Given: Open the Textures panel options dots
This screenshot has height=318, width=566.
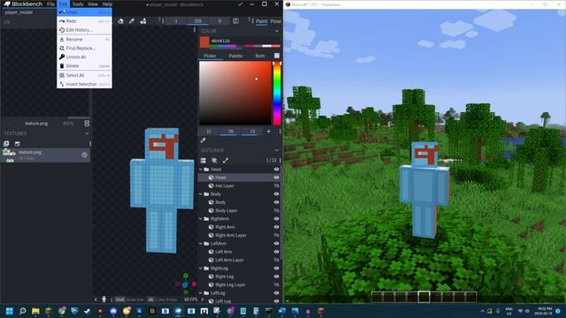Looking at the screenshot, I should click(x=90, y=143).
